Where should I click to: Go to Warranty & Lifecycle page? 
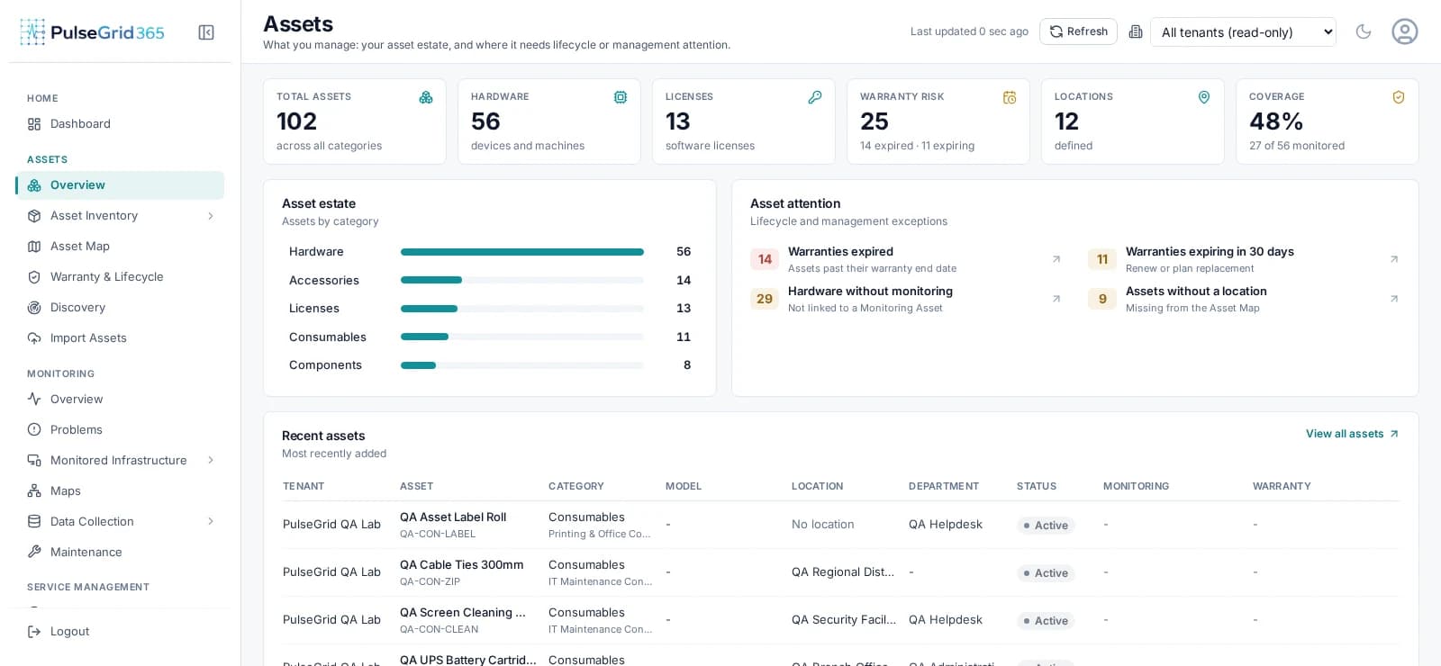120,277
